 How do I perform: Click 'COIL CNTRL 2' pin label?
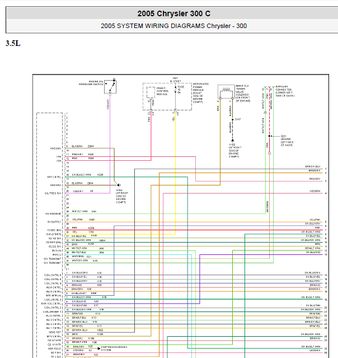tap(53, 308)
